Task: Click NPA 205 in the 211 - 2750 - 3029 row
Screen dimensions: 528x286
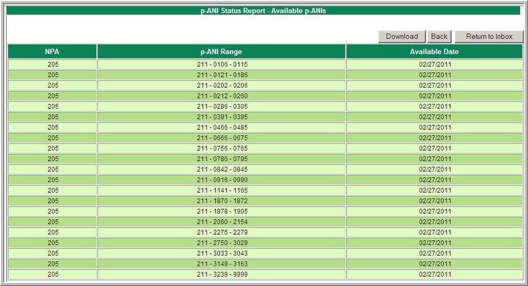Action: pos(53,242)
